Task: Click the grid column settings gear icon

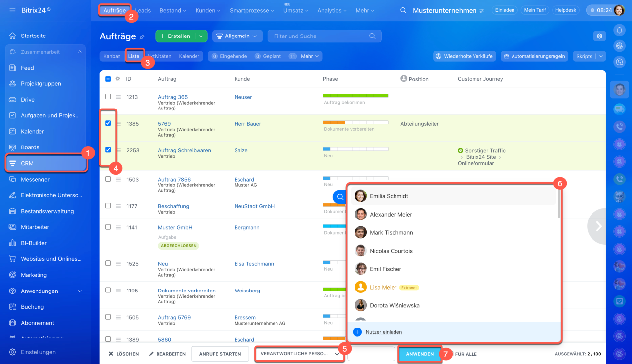Action: tap(118, 79)
